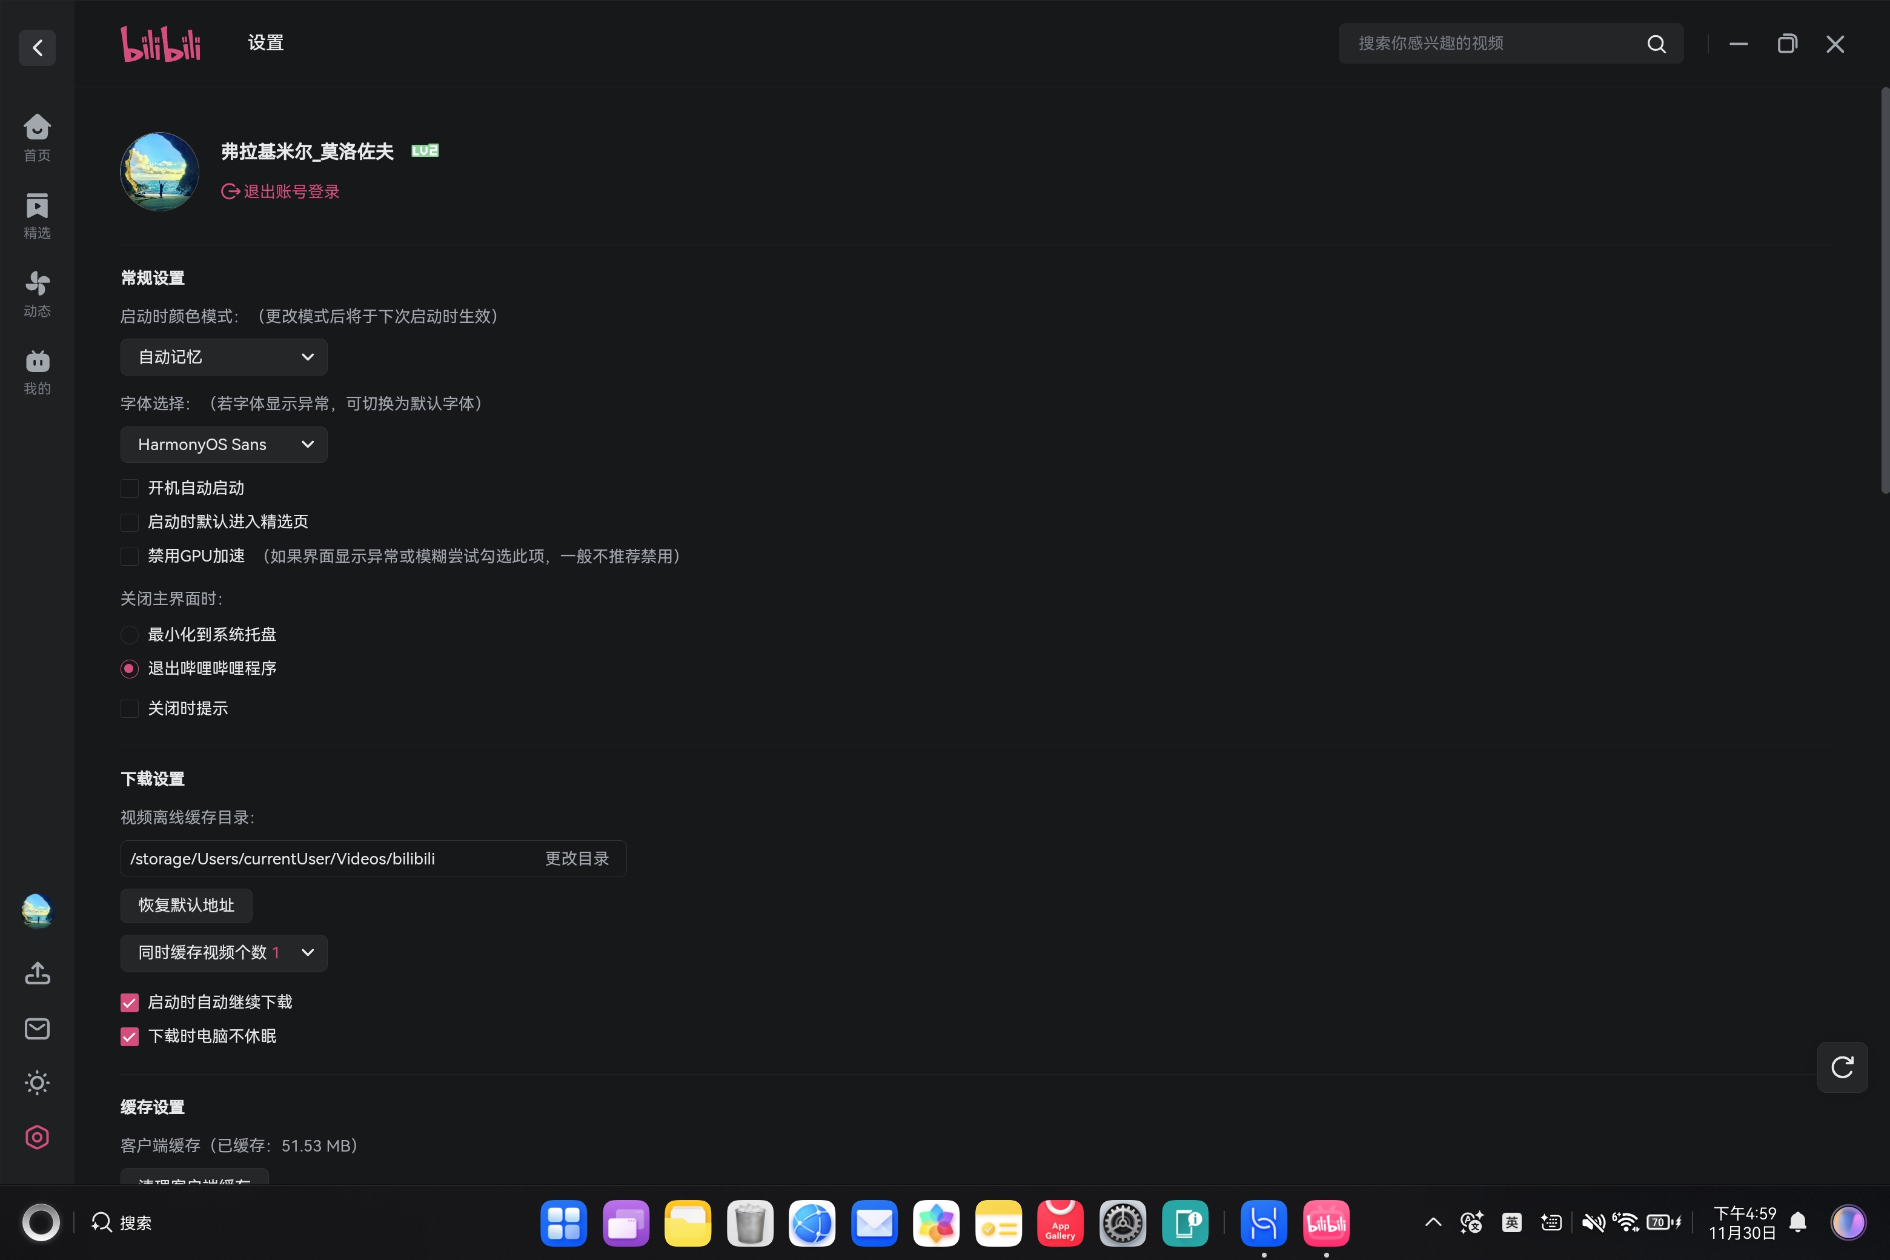Click 退出账号登录 link
Image resolution: width=1890 pixels, height=1260 pixels.
280,191
